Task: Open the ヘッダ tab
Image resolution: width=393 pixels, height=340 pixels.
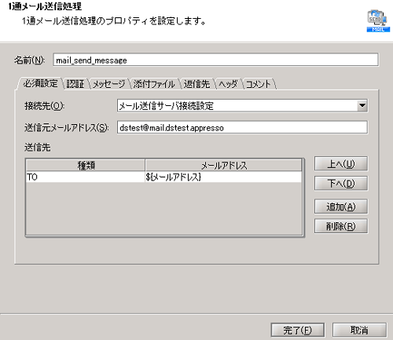Action: coord(228,84)
